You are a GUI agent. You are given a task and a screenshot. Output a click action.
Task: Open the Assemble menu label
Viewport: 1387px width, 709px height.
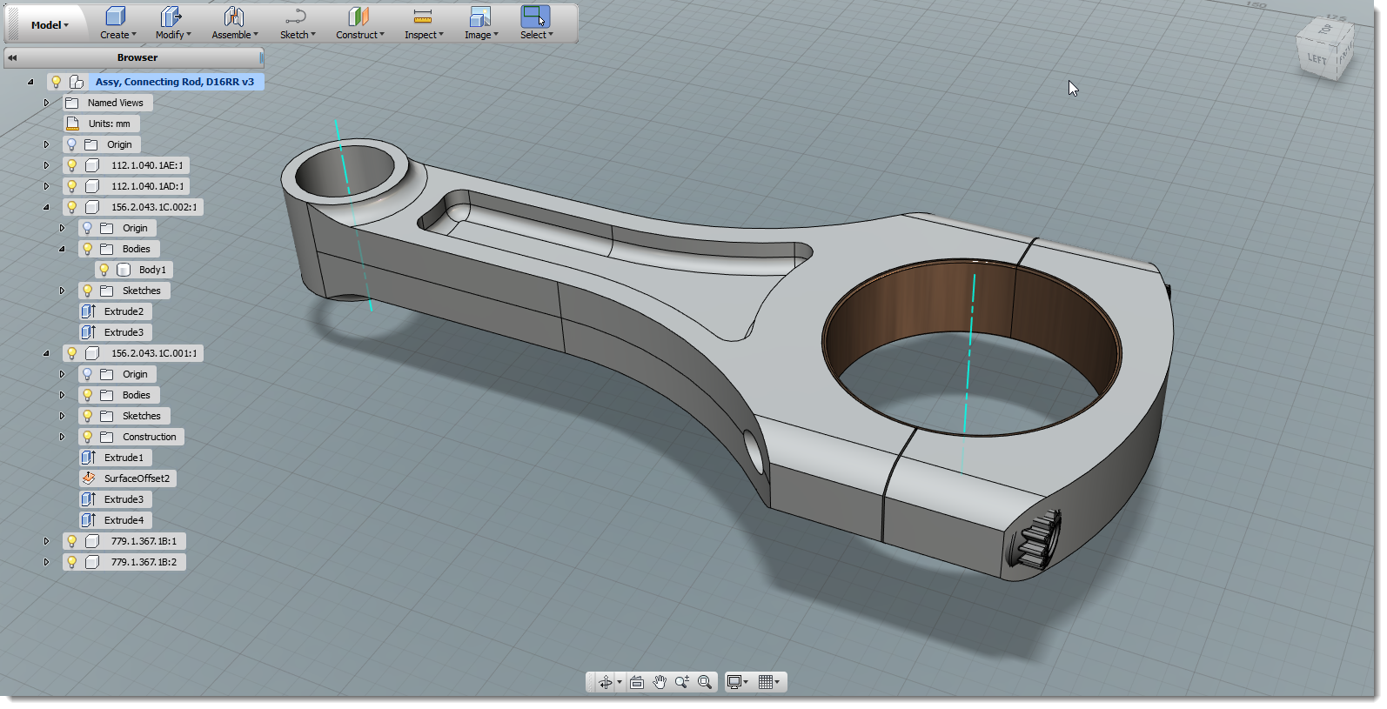coord(235,35)
